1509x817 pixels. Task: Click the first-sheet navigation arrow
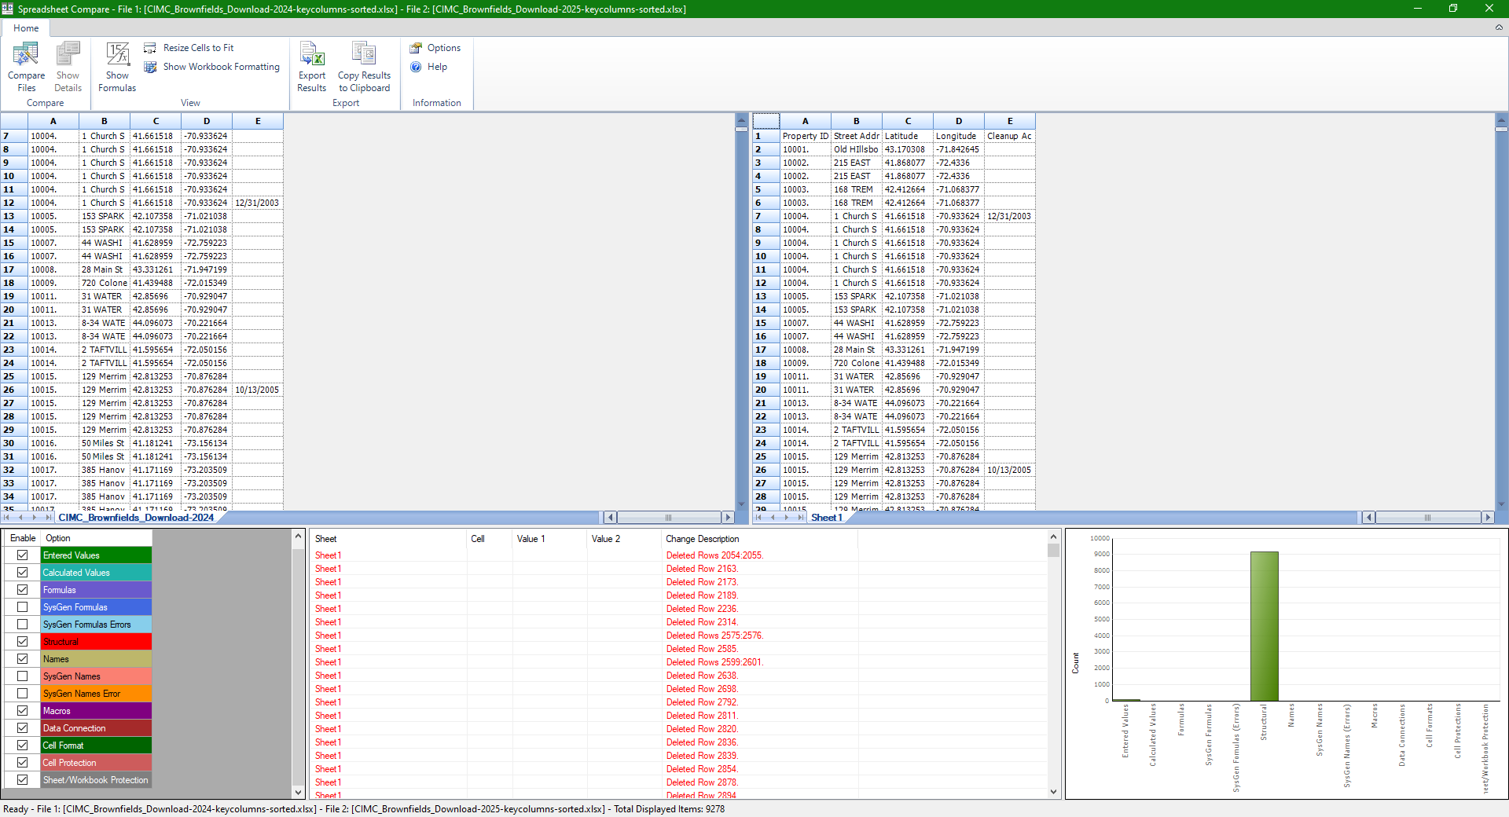coord(759,518)
